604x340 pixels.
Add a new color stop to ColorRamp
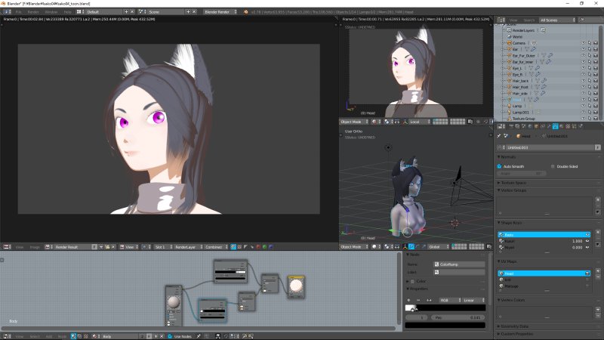click(x=408, y=300)
